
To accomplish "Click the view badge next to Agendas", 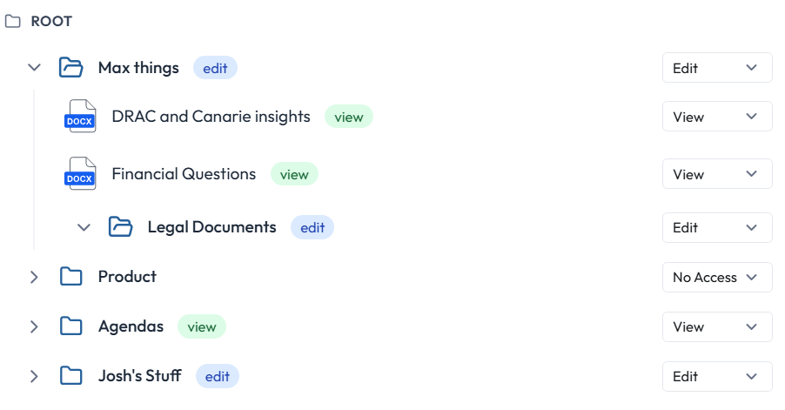I will [x=202, y=327].
